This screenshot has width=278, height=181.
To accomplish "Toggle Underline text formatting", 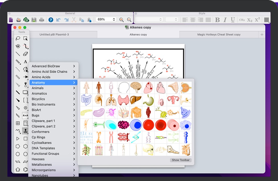I will [233, 20].
